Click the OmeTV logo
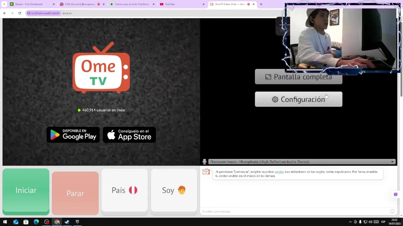The image size is (403, 226). (101, 67)
